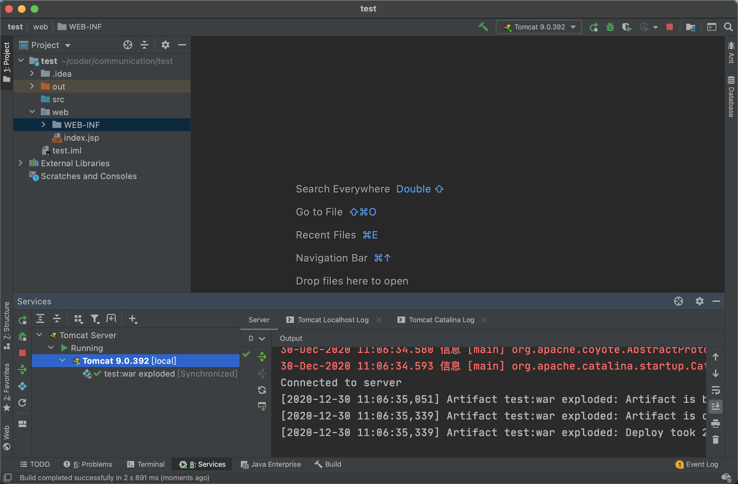738x484 pixels.
Task: Expand the out folder in project tree
Action: [x=32, y=86]
